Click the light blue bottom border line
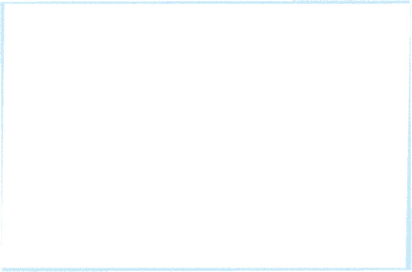This screenshot has width=412, height=272. tap(206, 269)
